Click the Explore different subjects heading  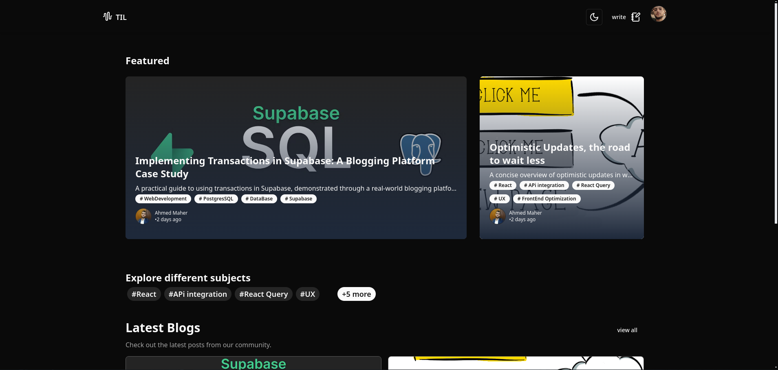[x=188, y=278]
